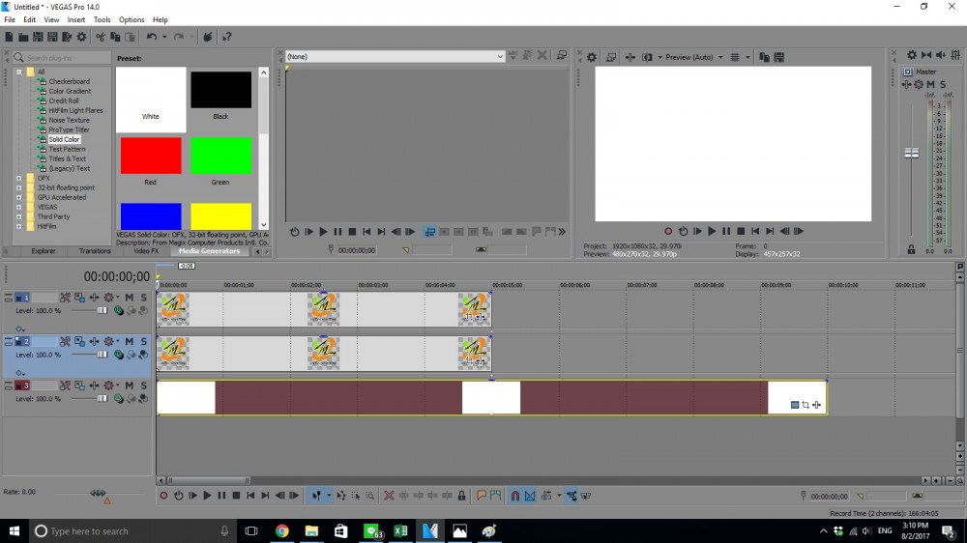
Task: Expand the Third Party folder
Action: (x=19, y=217)
